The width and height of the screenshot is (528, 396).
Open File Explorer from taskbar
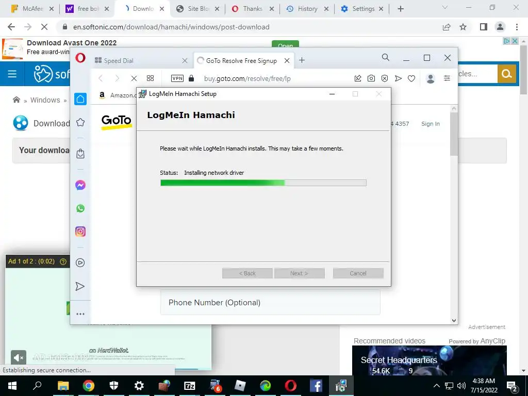point(63,386)
